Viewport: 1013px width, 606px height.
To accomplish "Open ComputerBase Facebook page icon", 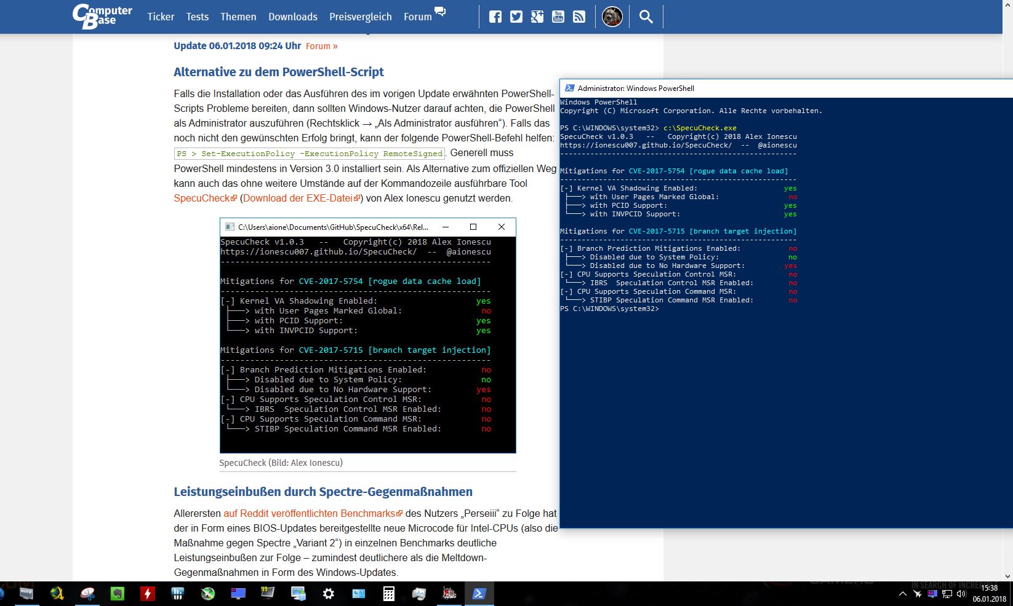I will (495, 17).
